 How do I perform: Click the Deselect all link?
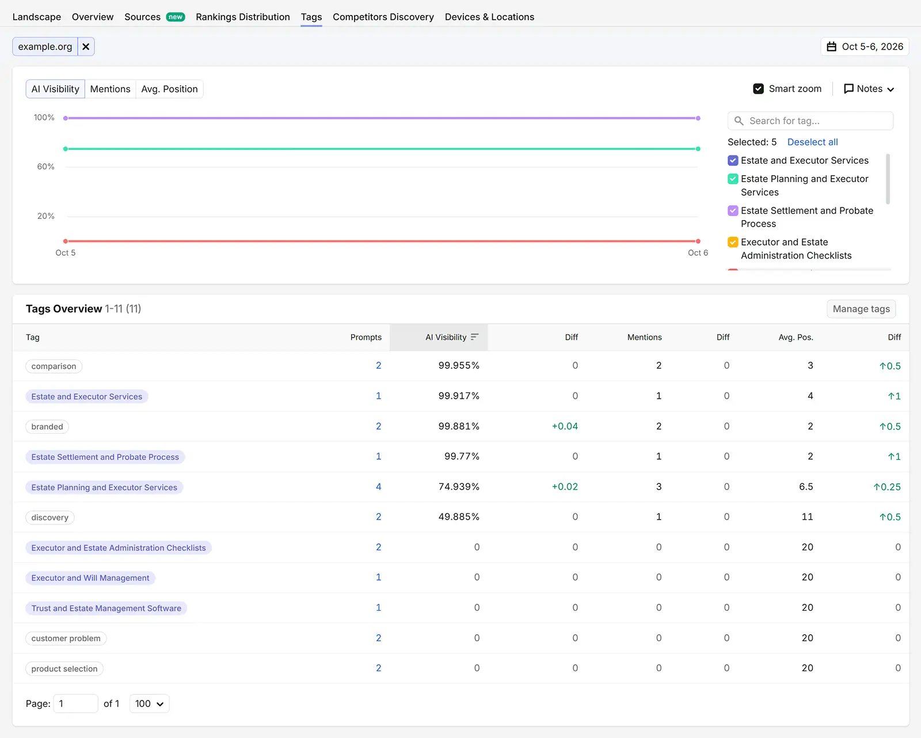(812, 142)
